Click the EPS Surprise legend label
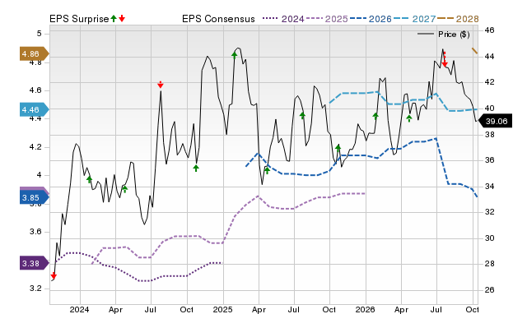 point(79,19)
